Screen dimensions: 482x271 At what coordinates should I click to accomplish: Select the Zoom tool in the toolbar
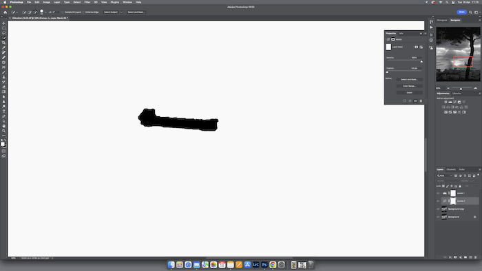[3, 131]
